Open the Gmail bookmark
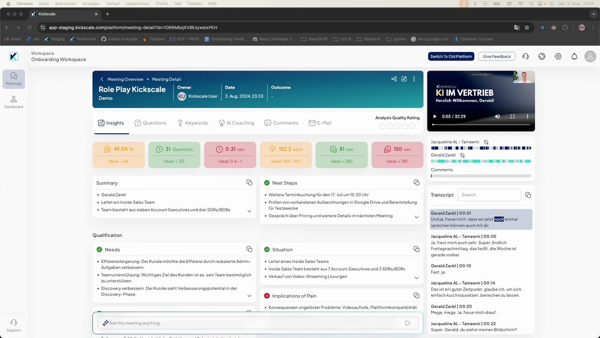The height and width of the screenshot is (338, 600). [x=13, y=39]
